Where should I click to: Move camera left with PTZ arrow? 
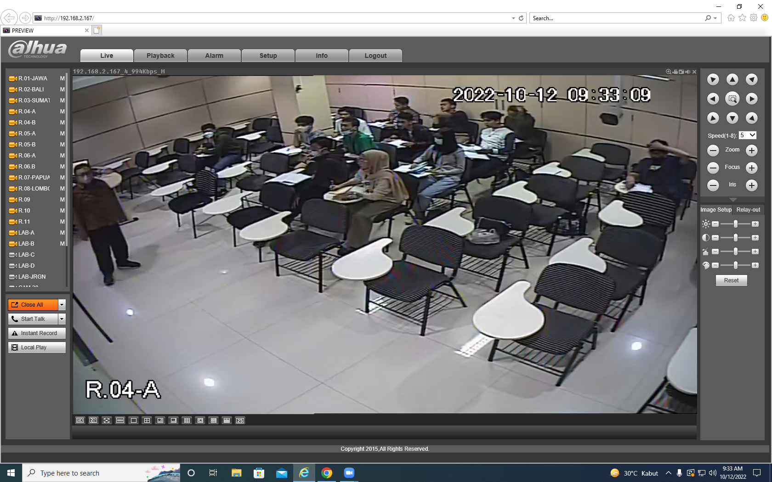click(713, 99)
